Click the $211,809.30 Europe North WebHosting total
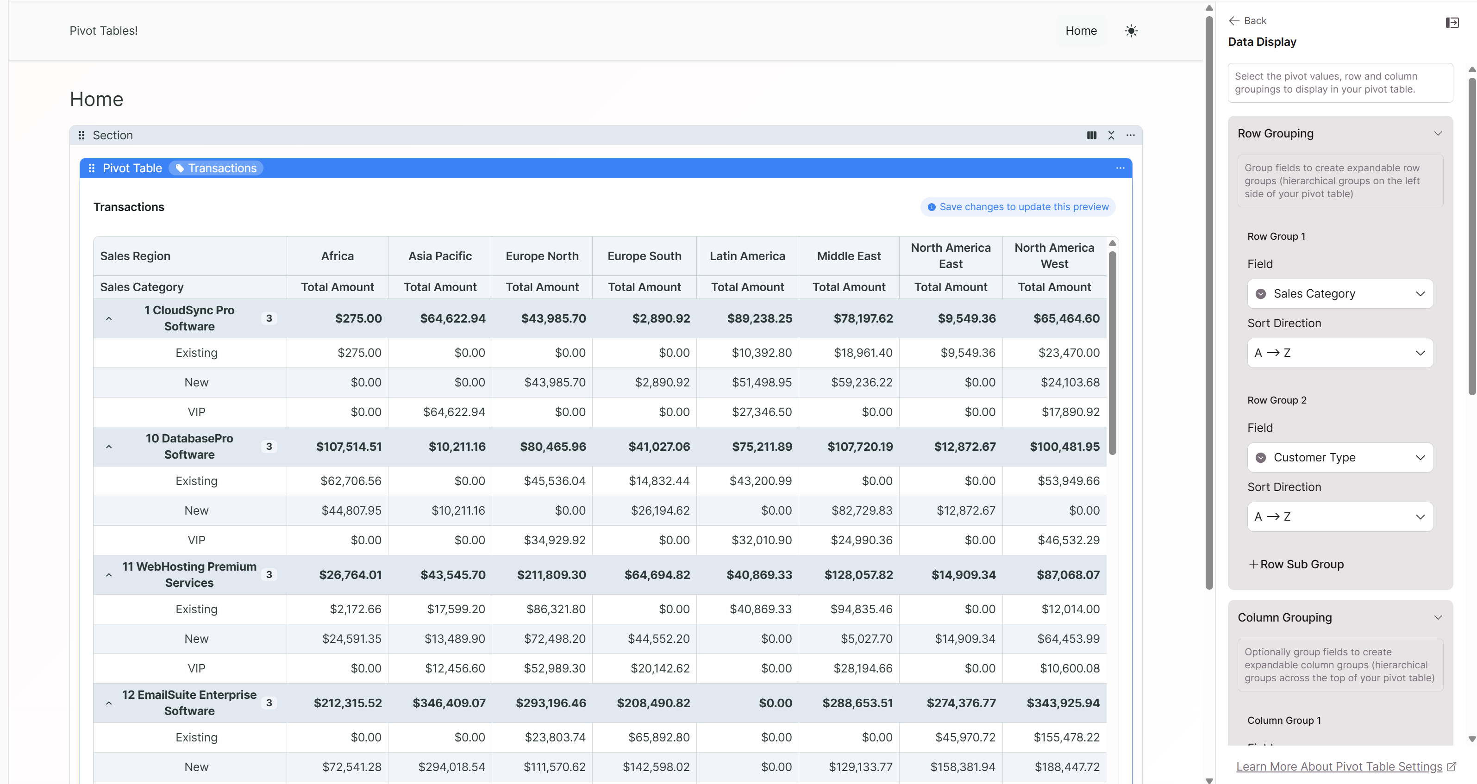Screen dimensions: 1477x784 pyautogui.click(x=551, y=575)
